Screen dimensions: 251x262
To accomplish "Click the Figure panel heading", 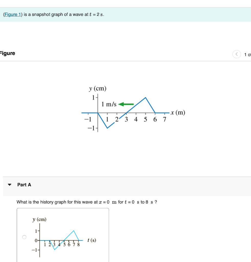I will (8, 53).
